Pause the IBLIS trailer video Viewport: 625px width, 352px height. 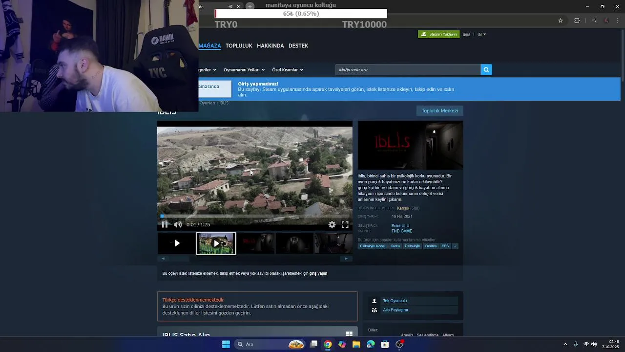click(x=165, y=224)
